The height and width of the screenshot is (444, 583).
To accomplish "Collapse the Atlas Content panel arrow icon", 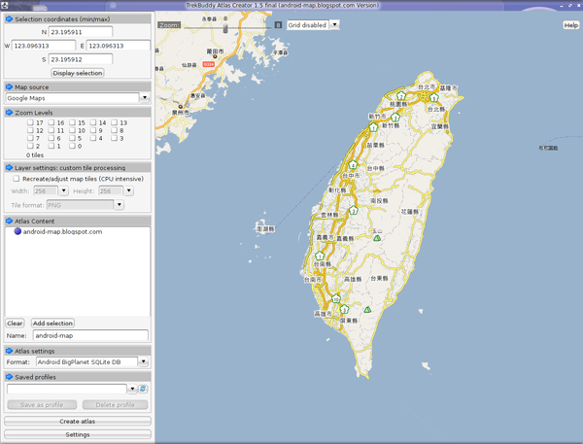I will [10, 221].
